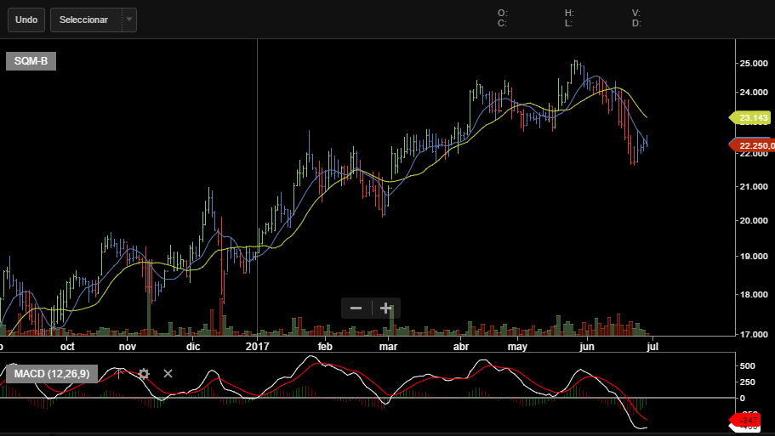This screenshot has width=775, height=436.
Task: Click the 'mar' date axis label
Action: [x=388, y=346]
